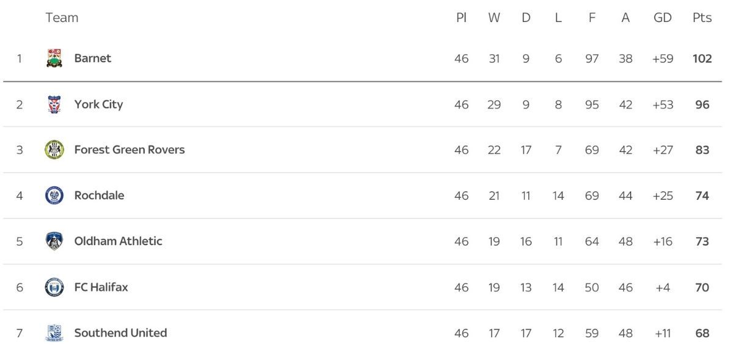Viewport: 733px width, 355px height.
Task: Open the Rochdale team link
Action: point(99,196)
